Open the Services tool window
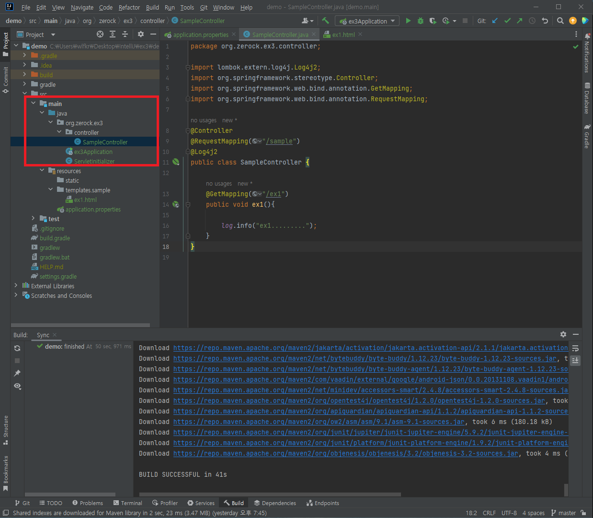The height and width of the screenshot is (518, 593). pyautogui.click(x=201, y=503)
